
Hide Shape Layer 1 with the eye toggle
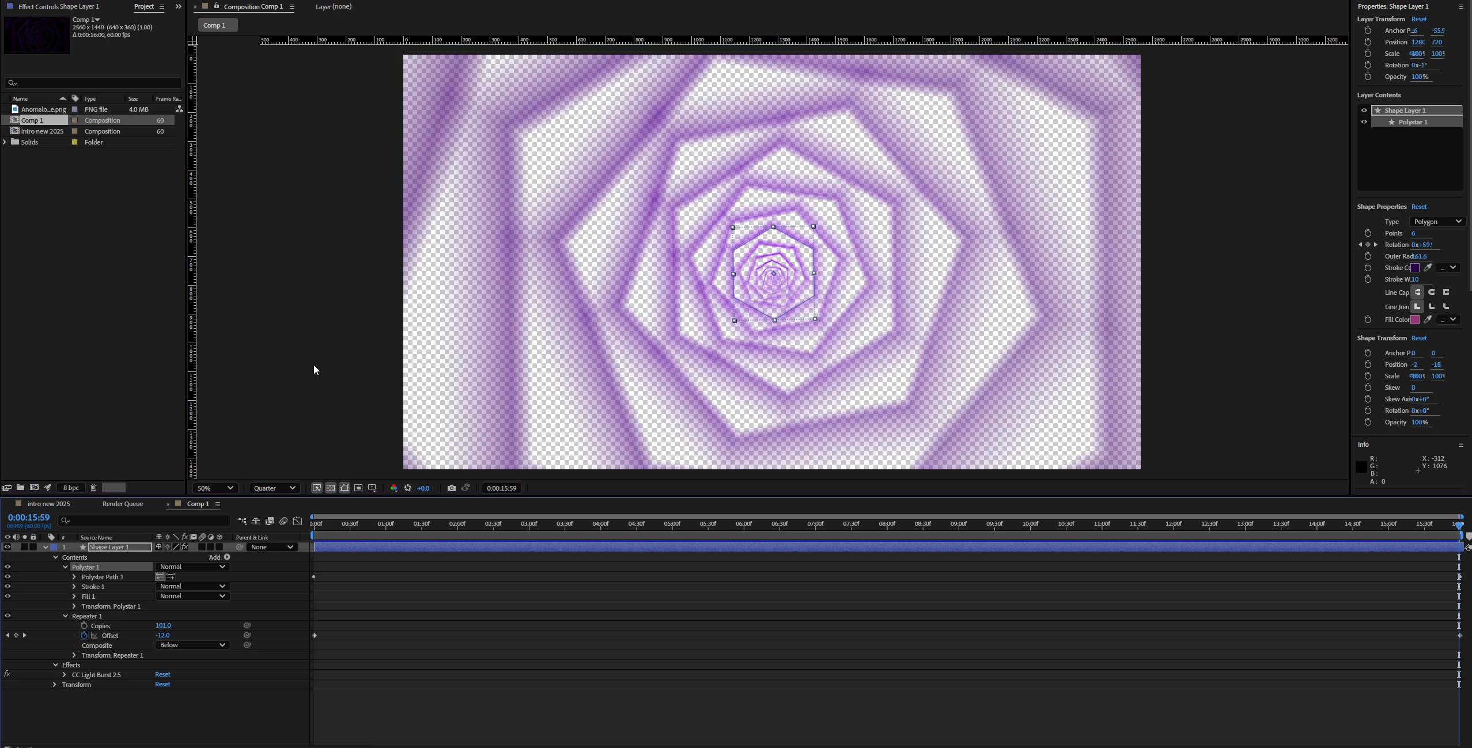7,547
